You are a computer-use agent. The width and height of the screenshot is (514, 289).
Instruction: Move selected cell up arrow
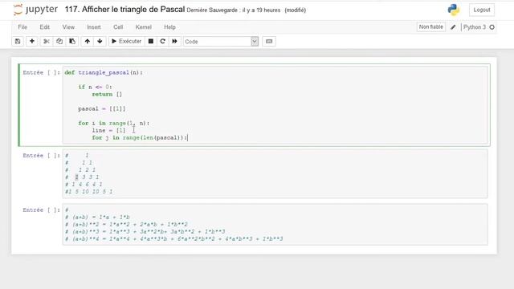(88, 41)
